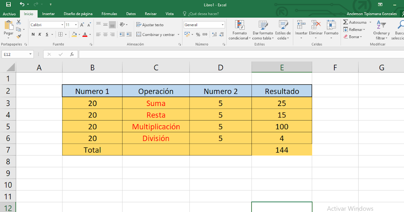Apply bold formatting with the N icon
This screenshot has width=404, height=212.
pyautogui.click(x=33, y=34)
